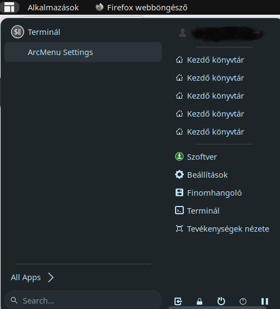The width and height of the screenshot is (280, 309).
Task: Open Tevékenységek nézete activities overview
Action: point(222,229)
